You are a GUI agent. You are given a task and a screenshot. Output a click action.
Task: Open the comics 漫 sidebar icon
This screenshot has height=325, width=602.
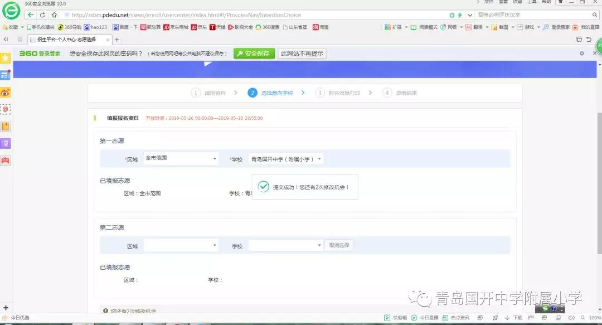[6, 143]
